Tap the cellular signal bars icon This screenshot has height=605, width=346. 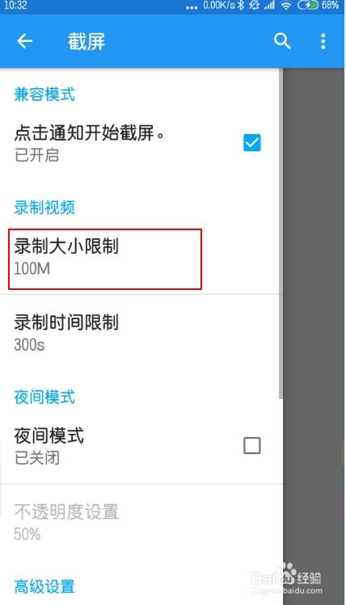coord(269,6)
